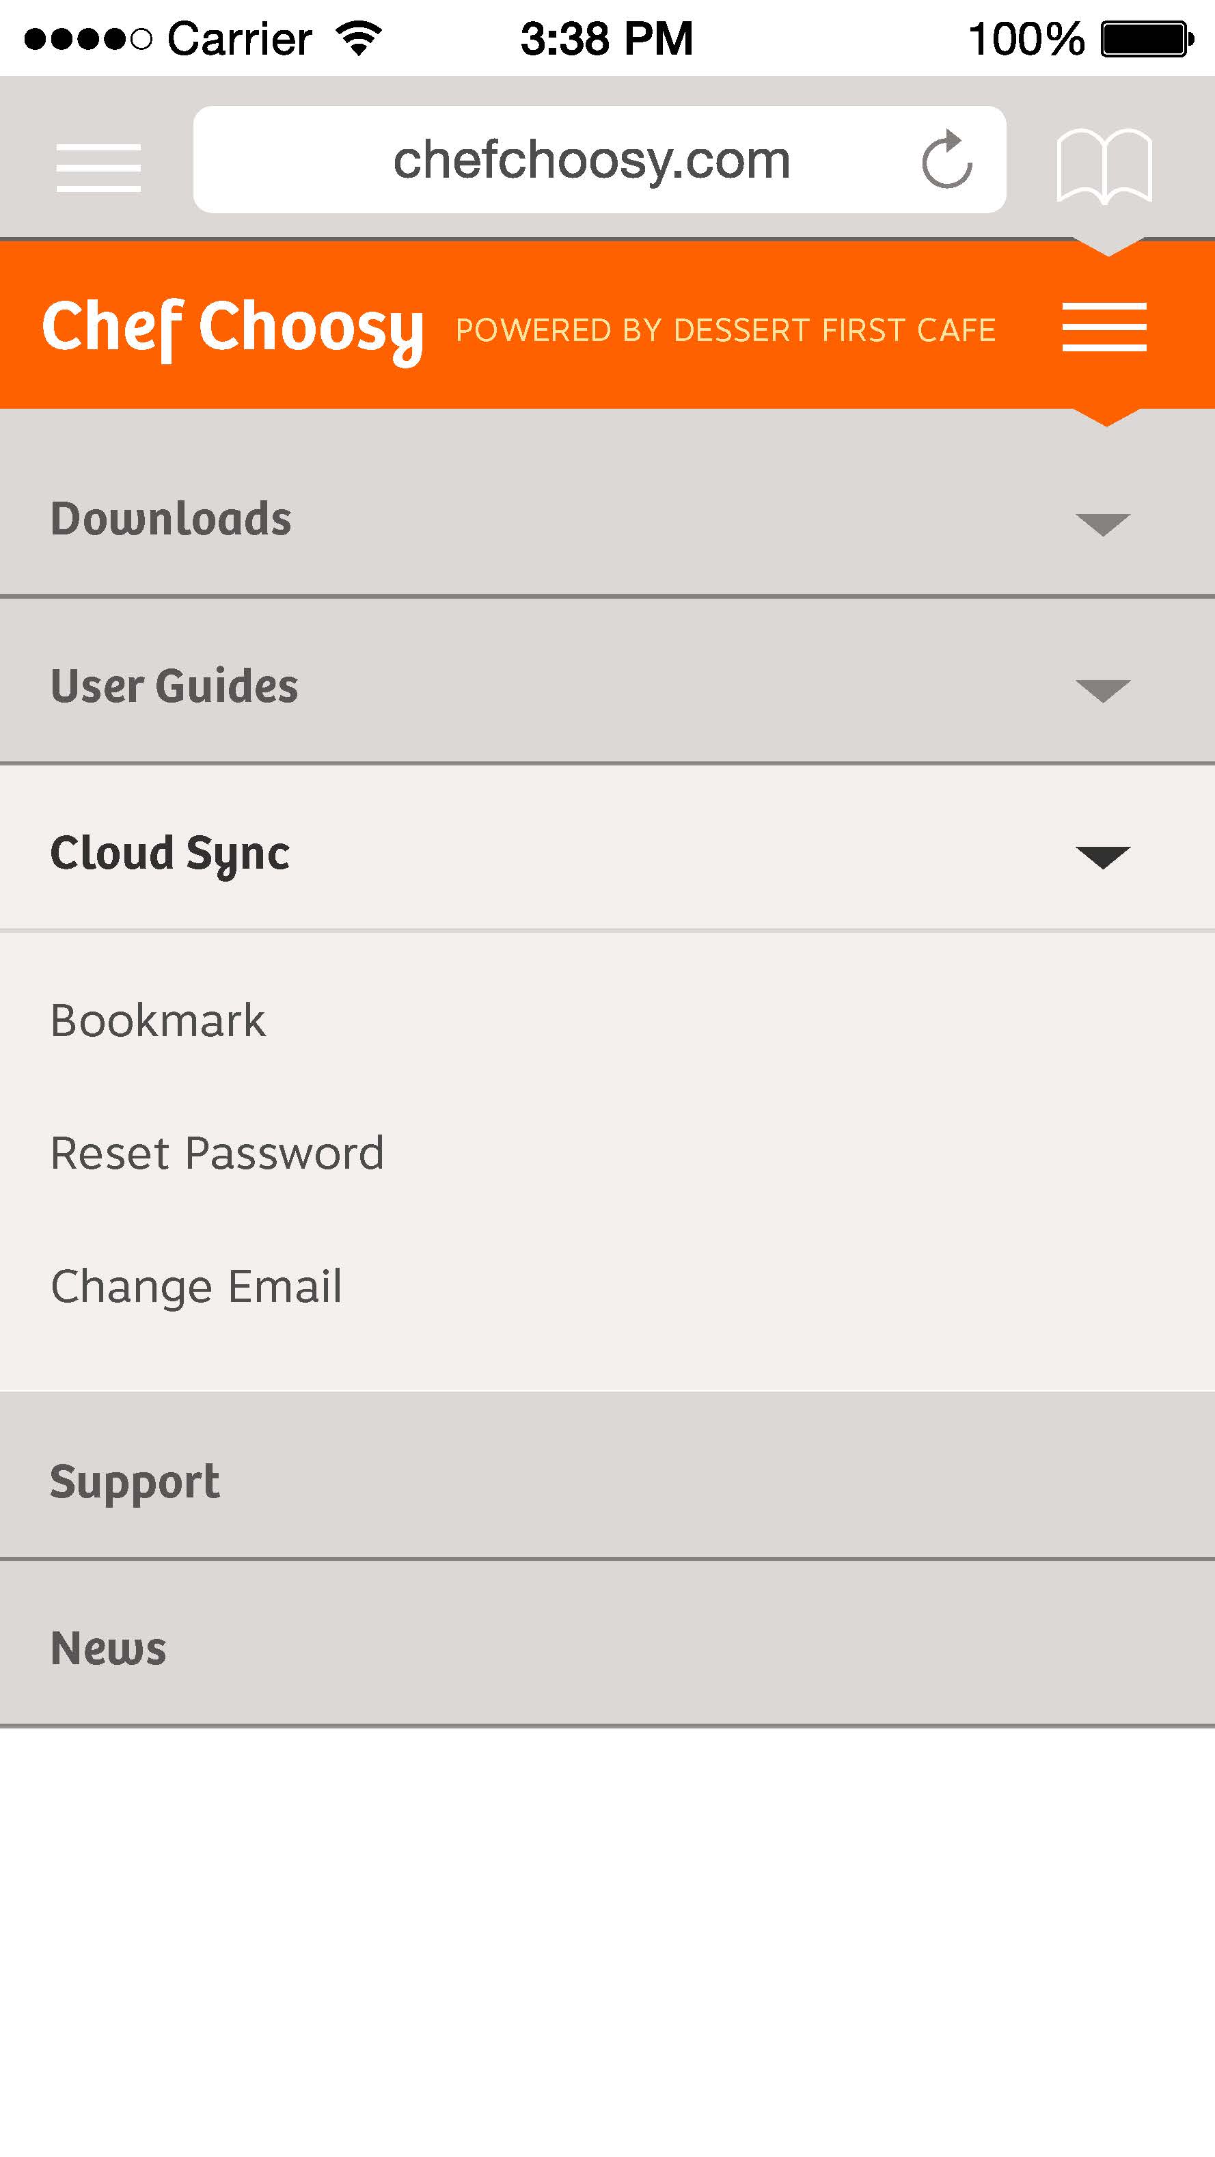Open the bookmarks book icon
1215x2157 pixels.
pos(1104,166)
